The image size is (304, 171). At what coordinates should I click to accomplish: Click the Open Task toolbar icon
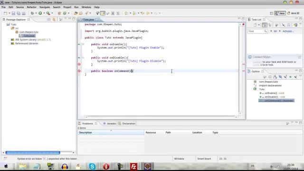click(x=81, y=13)
